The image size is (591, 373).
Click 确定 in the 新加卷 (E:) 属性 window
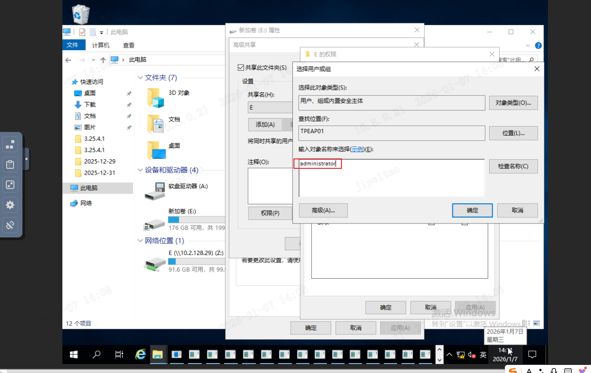coord(311,328)
